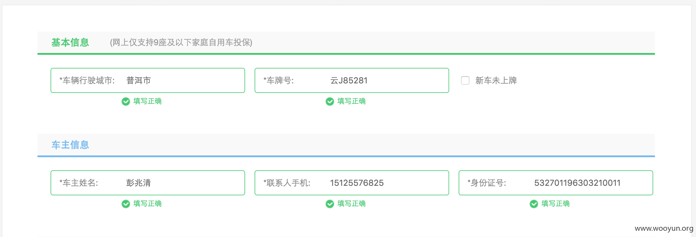
Task: Click 填写正确 text under owner name field
Action: pos(148,204)
